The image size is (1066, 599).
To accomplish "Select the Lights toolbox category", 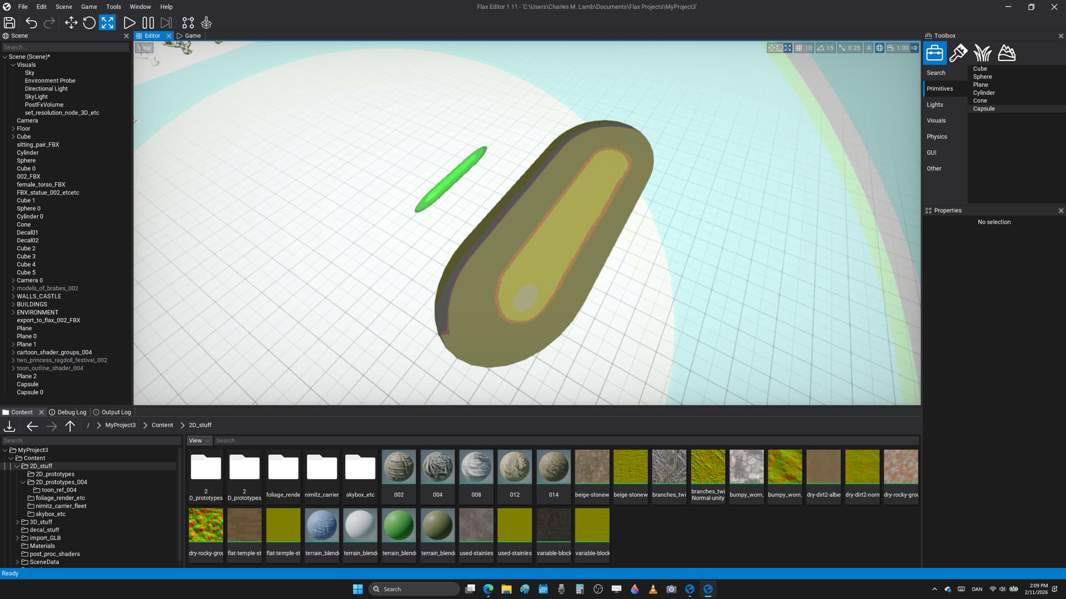I will pyautogui.click(x=935, y=105).
